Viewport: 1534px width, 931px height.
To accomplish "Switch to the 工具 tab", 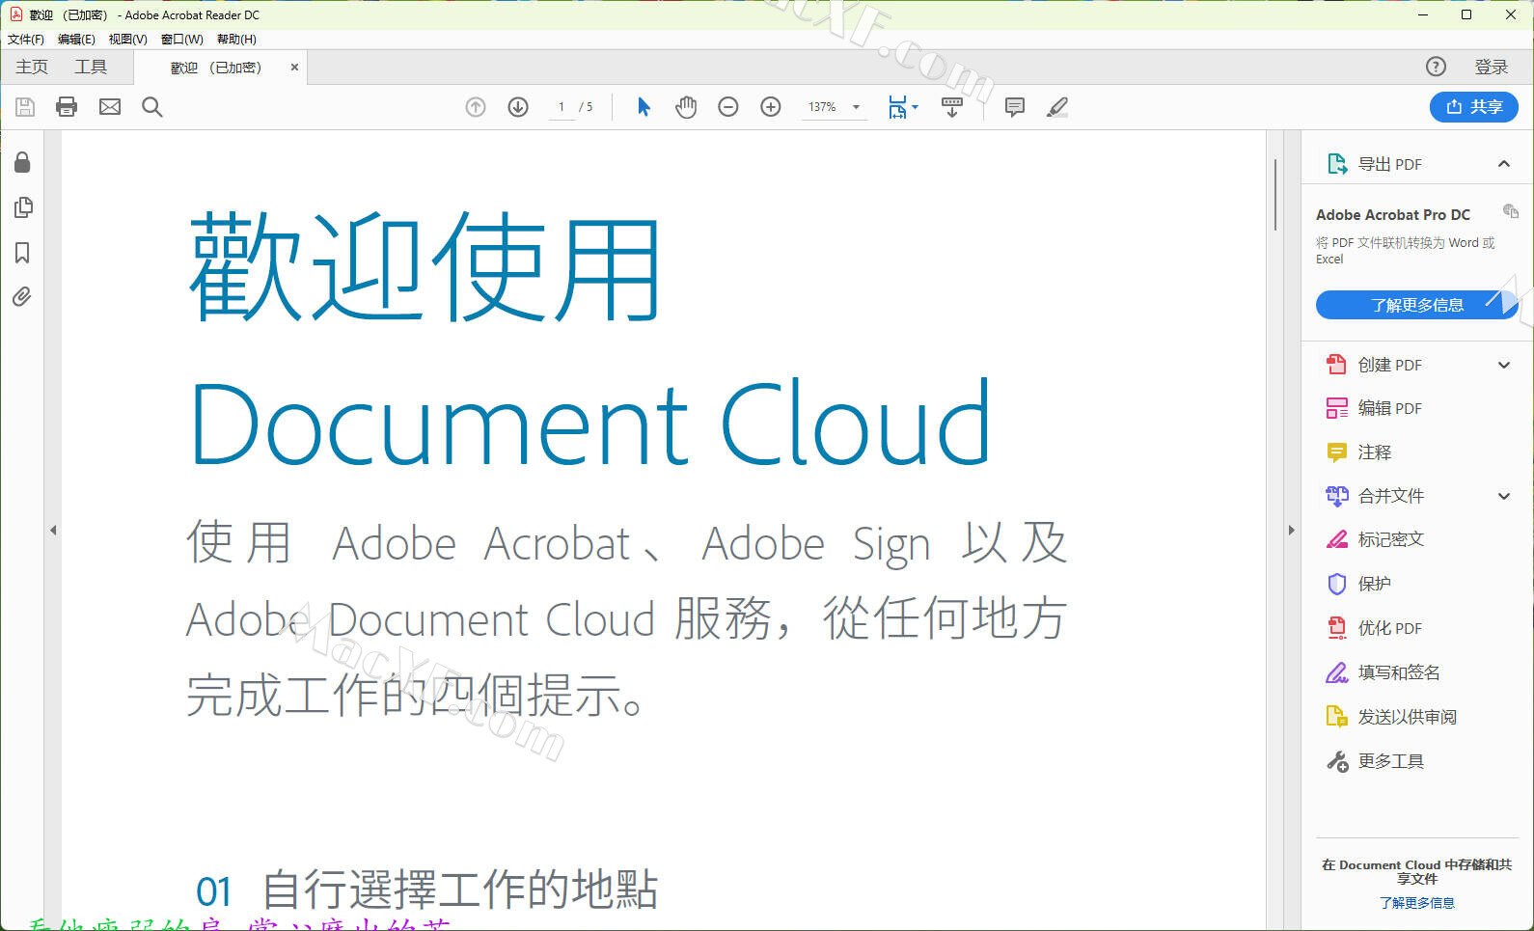I will (x=91, y=67).
